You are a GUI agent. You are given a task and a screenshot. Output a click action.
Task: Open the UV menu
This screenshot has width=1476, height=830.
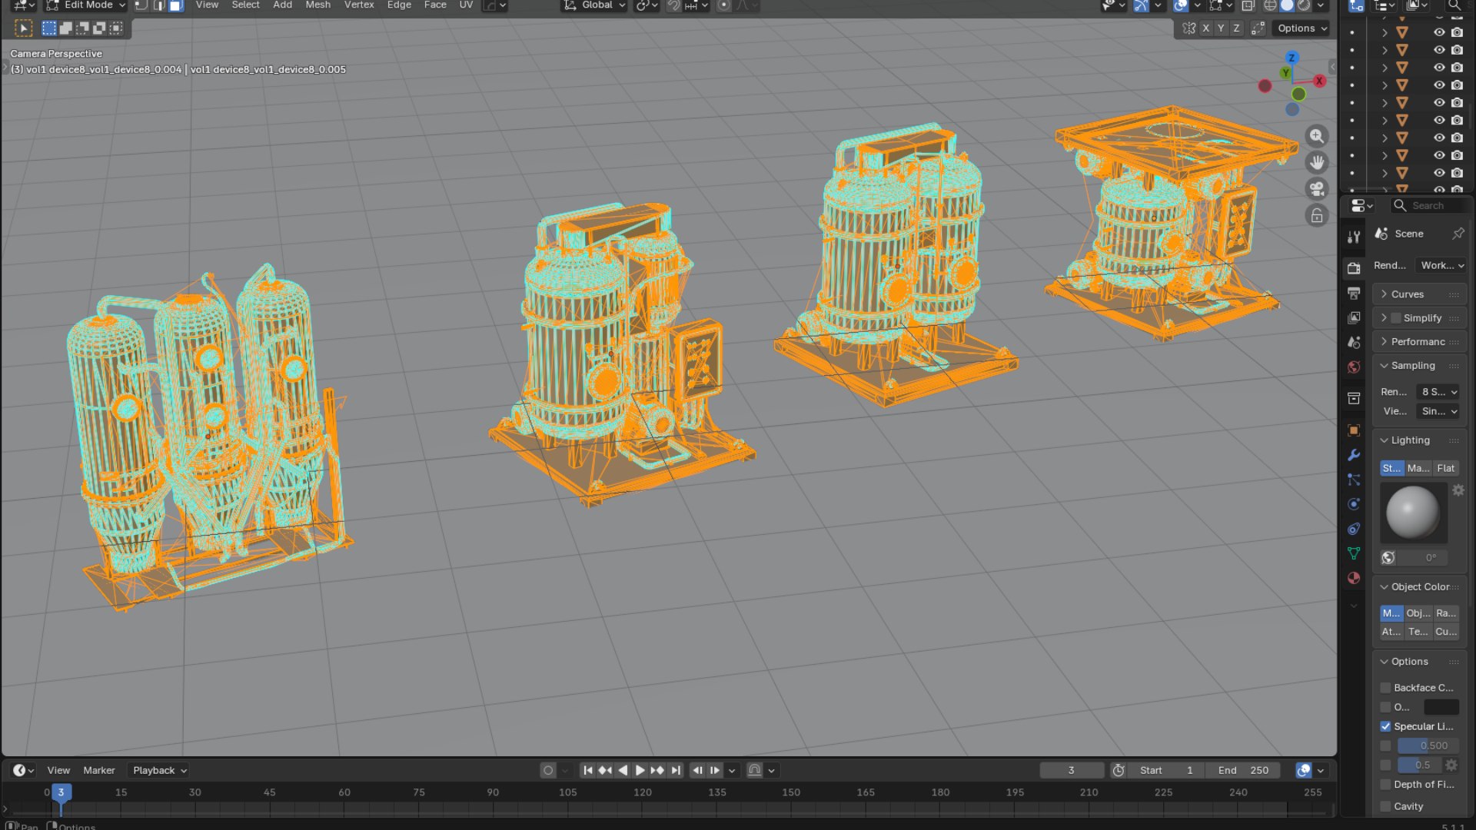[x=466, y=5]
